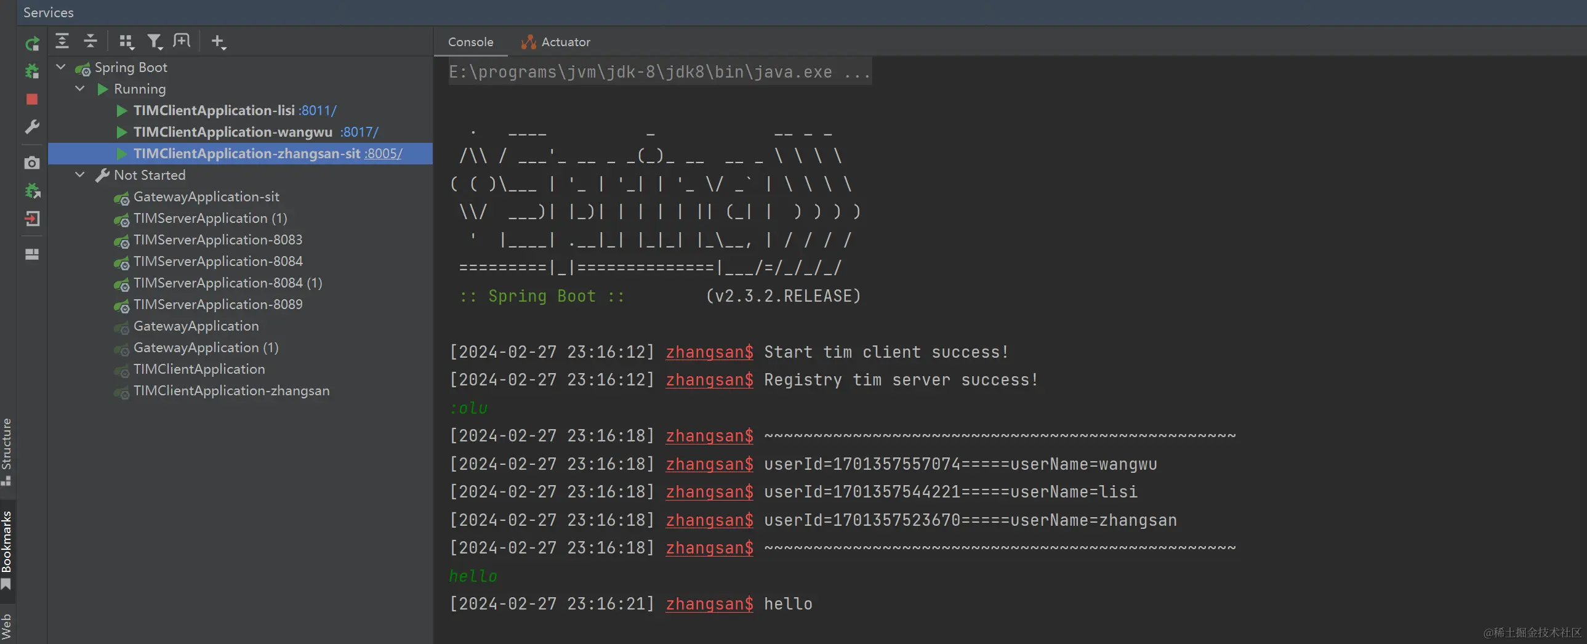Open the Group By options icon
This screenshot has width=1587, height=644.
pyautogui.click(x=126, y=41)
